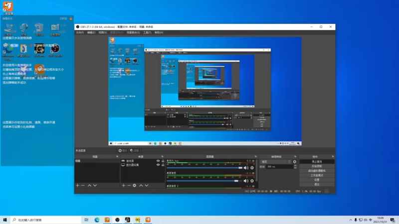The width and height of the screenshot is (399, 224).
Task: Click Start Recording button
Action: coord(317,166)
